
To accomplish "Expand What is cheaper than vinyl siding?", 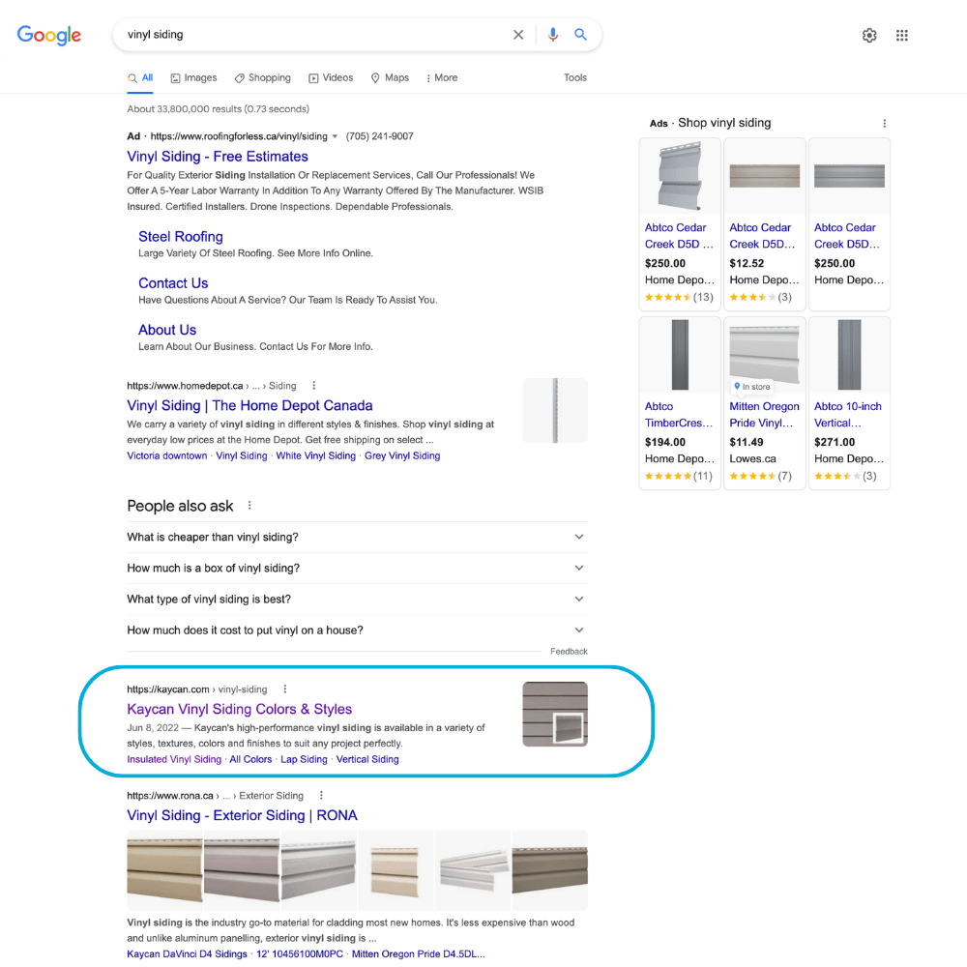I will point(357,537).
